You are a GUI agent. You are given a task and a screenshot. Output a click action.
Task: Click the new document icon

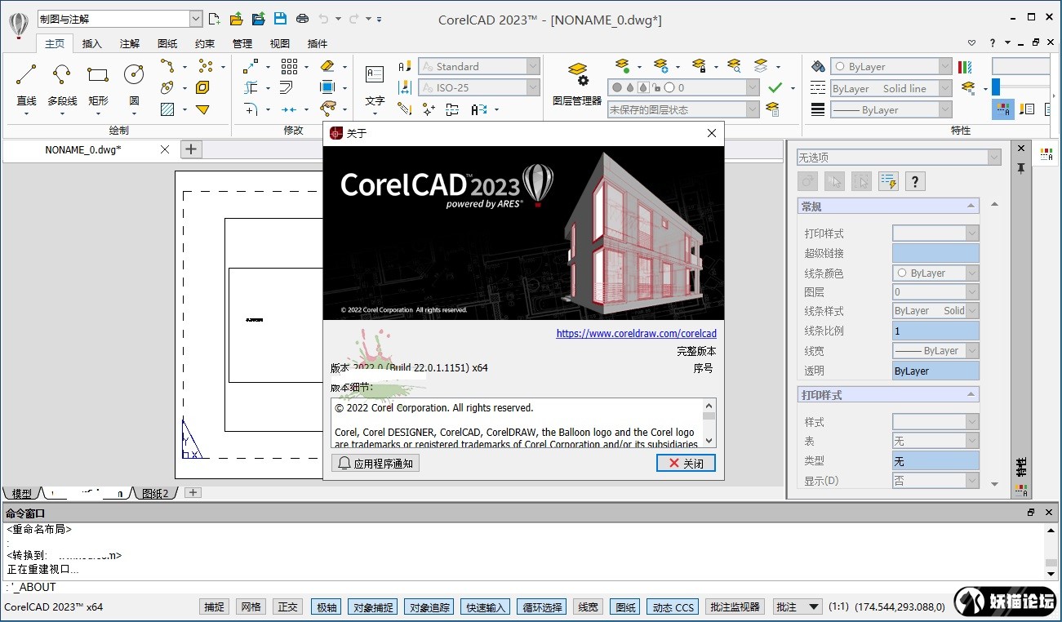click(x=214, y=19)
